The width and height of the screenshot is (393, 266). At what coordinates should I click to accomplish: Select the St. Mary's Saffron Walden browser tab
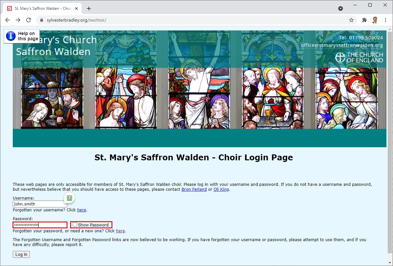[42, 9]
